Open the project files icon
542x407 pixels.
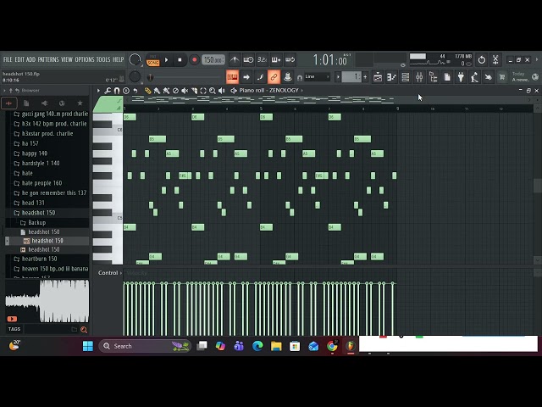click(447, 77)
